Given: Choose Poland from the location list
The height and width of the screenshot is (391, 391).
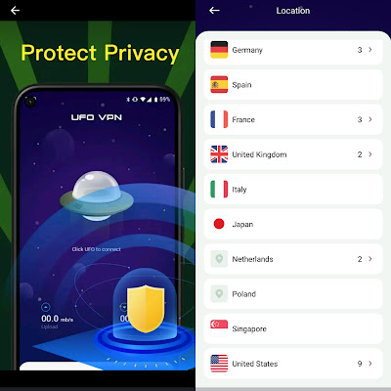Looking at the screenshot, I should 293,294.
